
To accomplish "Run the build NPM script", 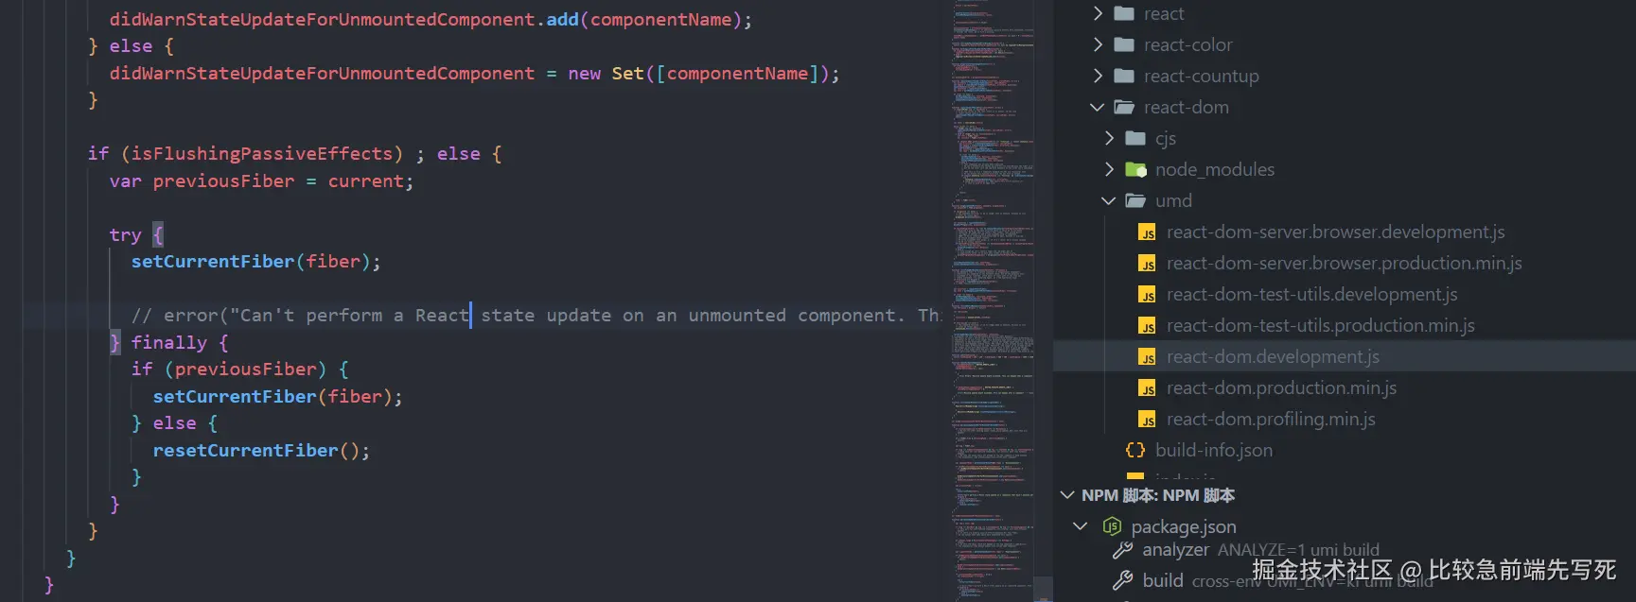I will pyautogui.click(x=1162, y=580).
